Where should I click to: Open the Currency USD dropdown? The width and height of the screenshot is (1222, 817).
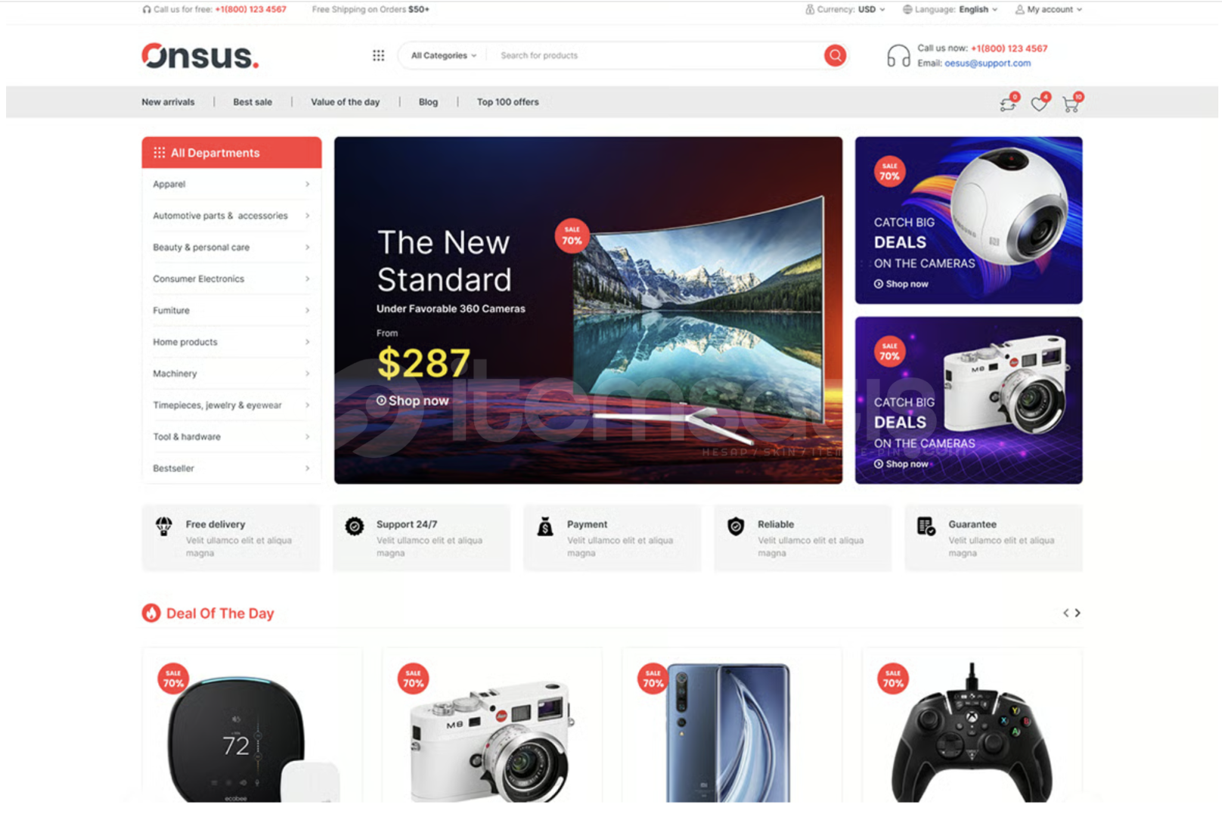point(845,9)
